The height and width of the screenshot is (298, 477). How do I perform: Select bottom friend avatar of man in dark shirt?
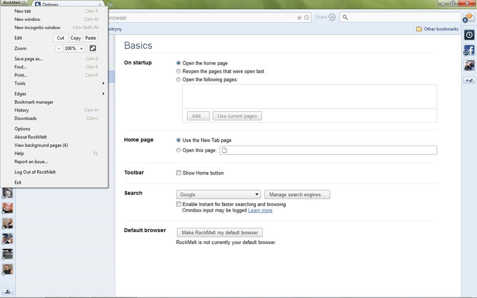8,269
